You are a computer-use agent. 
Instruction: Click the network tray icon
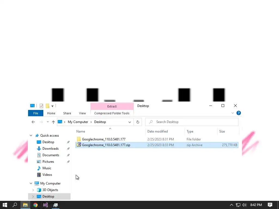click(x=238, y=205)
